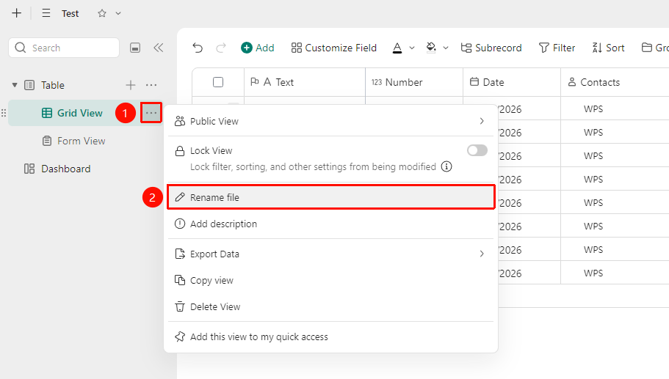Click the Date column header

pos(512,82)
